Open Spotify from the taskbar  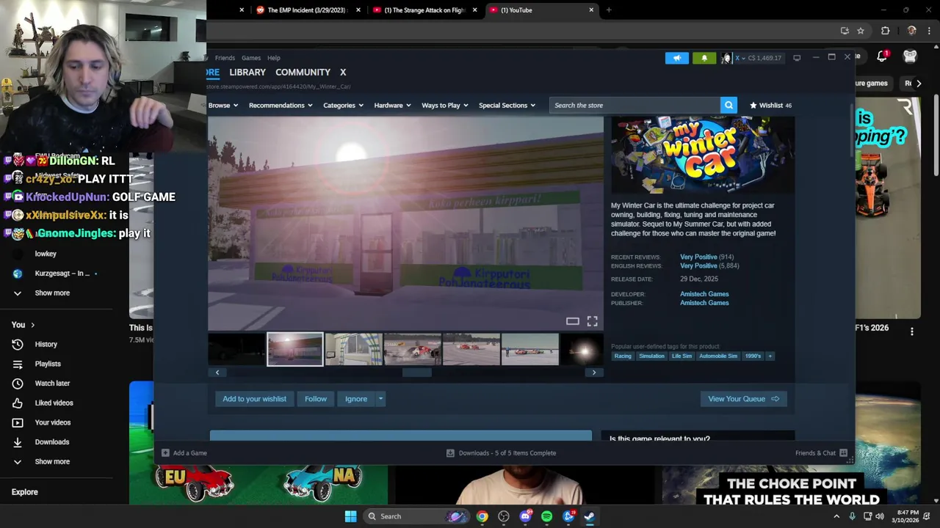(546, 516)
